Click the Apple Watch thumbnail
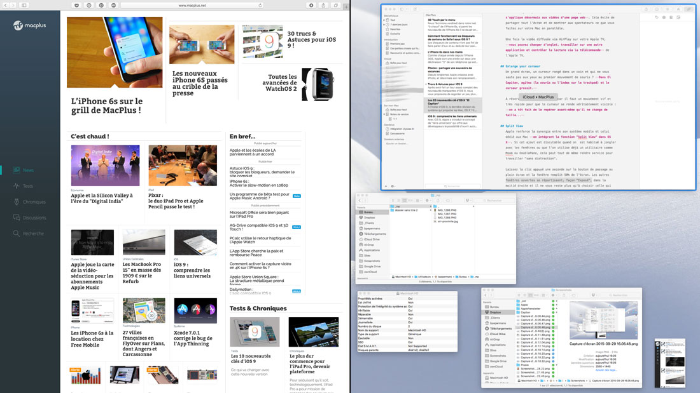This screenshot has width=700, height=393. [318, 84]
